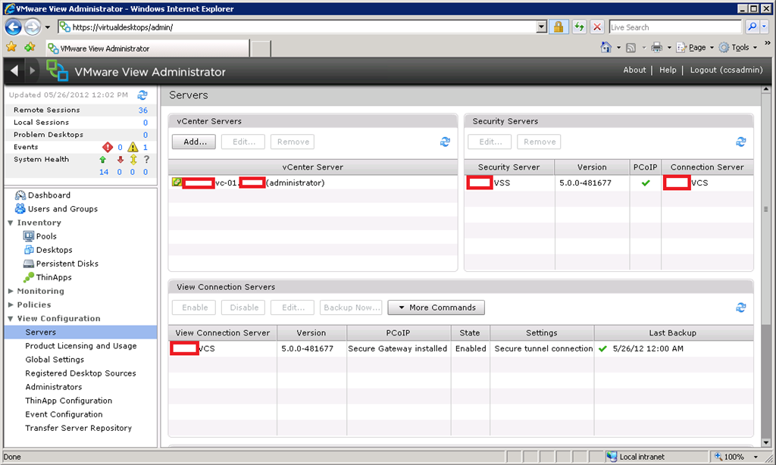Open the Favorites Center star icon
The height and width of the screenshot is (465, 776).
[11, 47]
